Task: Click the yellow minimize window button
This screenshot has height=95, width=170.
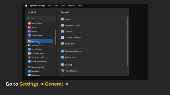Action: (32, 12)
